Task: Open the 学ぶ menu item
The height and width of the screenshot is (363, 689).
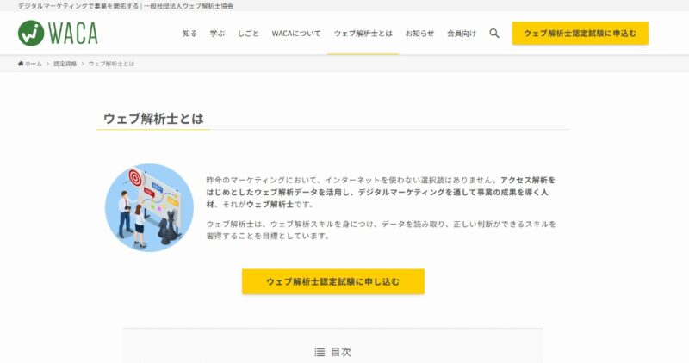Action: point(217,34)
